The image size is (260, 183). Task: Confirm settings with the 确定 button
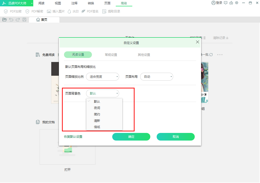131,136
